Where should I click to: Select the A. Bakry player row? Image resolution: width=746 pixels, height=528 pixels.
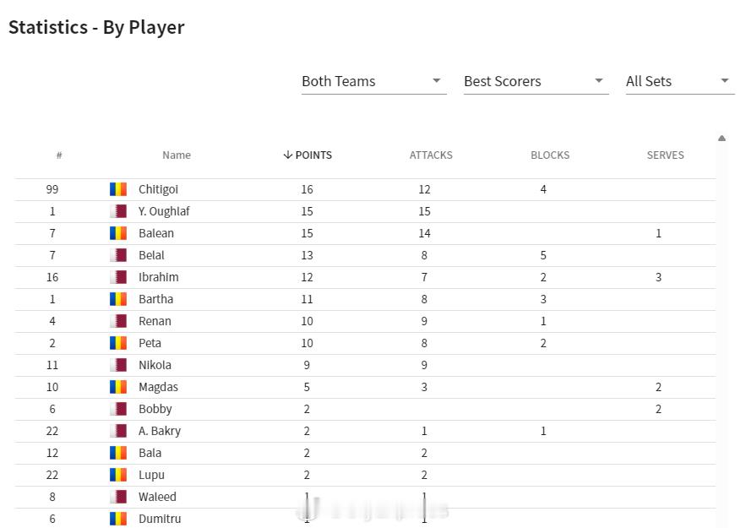[x=365, y=432]
